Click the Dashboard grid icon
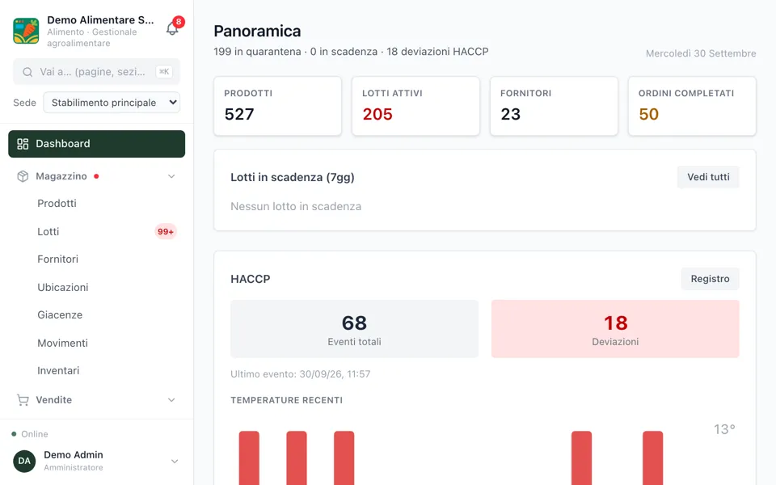This screenshot has width=776, height=485. (x=23, y=144)
